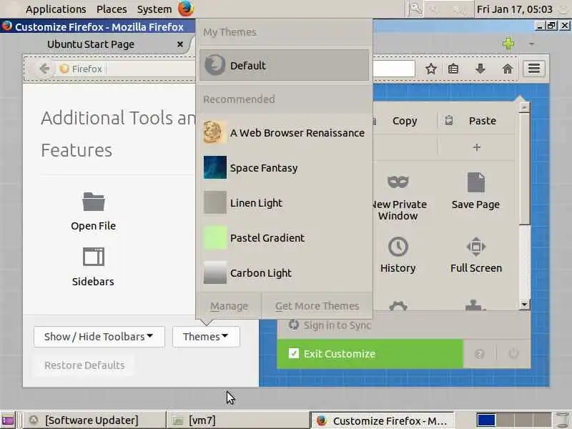
Task: Click the green new tab plus icon
Action: 508,44
